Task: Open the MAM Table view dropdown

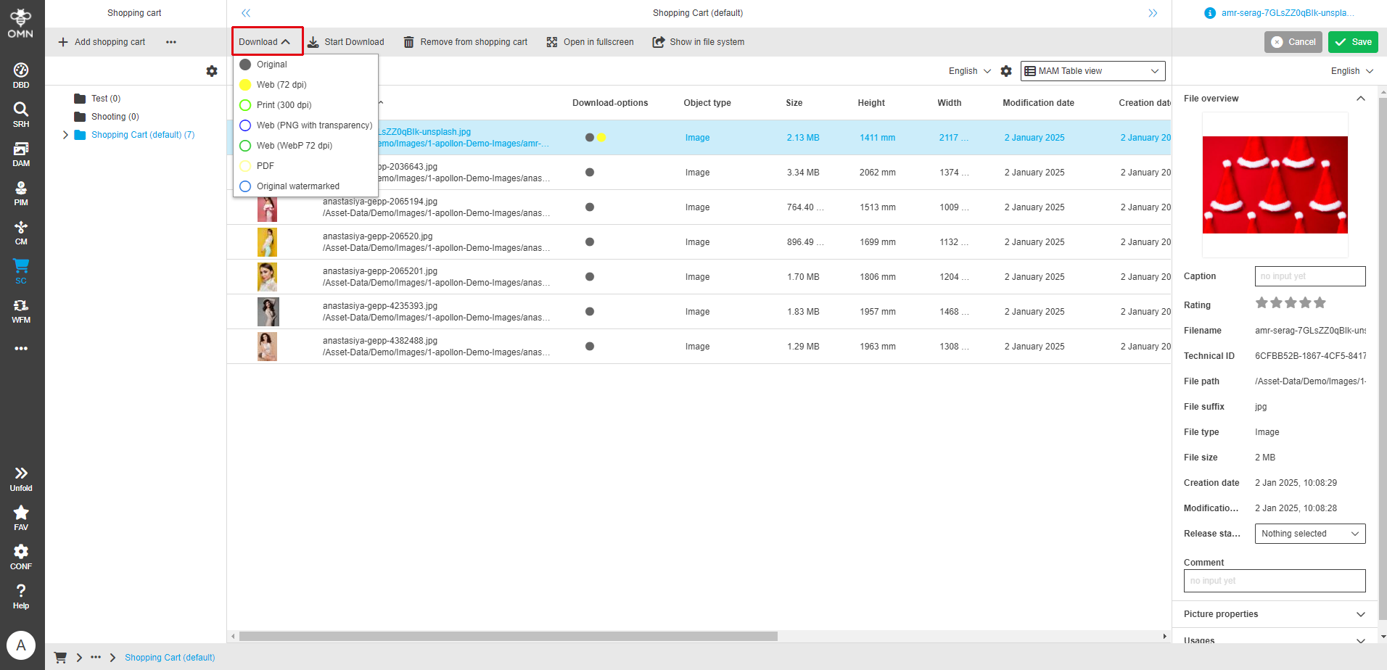Action: 1092,70
